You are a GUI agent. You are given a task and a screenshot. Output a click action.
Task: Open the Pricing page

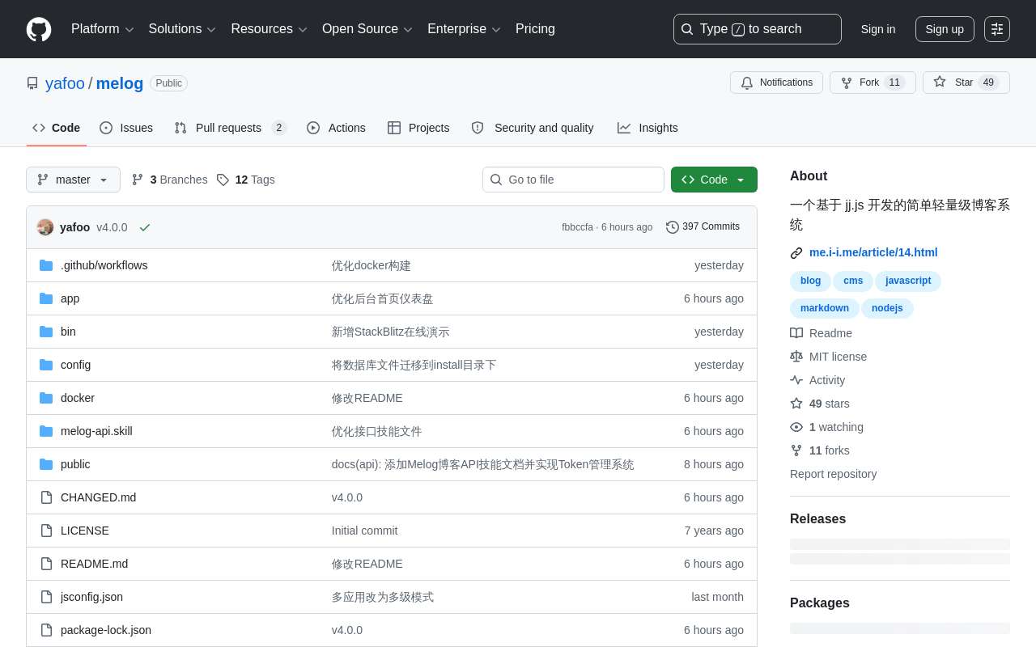tap(535, 29)
